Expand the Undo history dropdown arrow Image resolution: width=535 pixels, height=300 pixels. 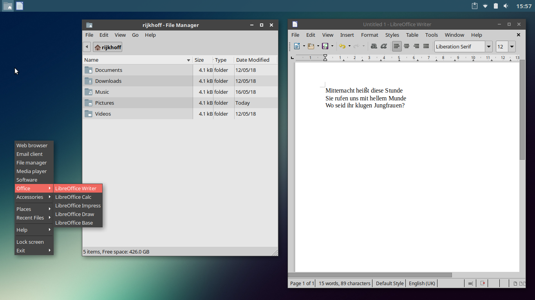tap(349, 46)
